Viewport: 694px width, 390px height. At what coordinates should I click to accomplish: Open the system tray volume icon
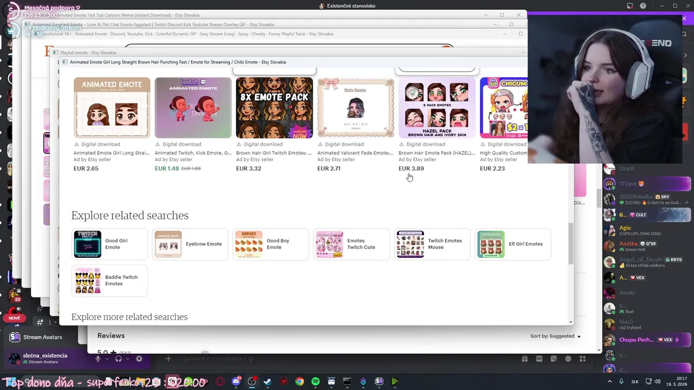[x=657, y=381]
